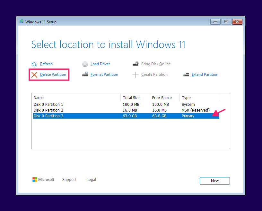The height and width of the screenshot is (211, 262).
Task: Close the Windows 11 Setup window
Action: click(237, 22)
